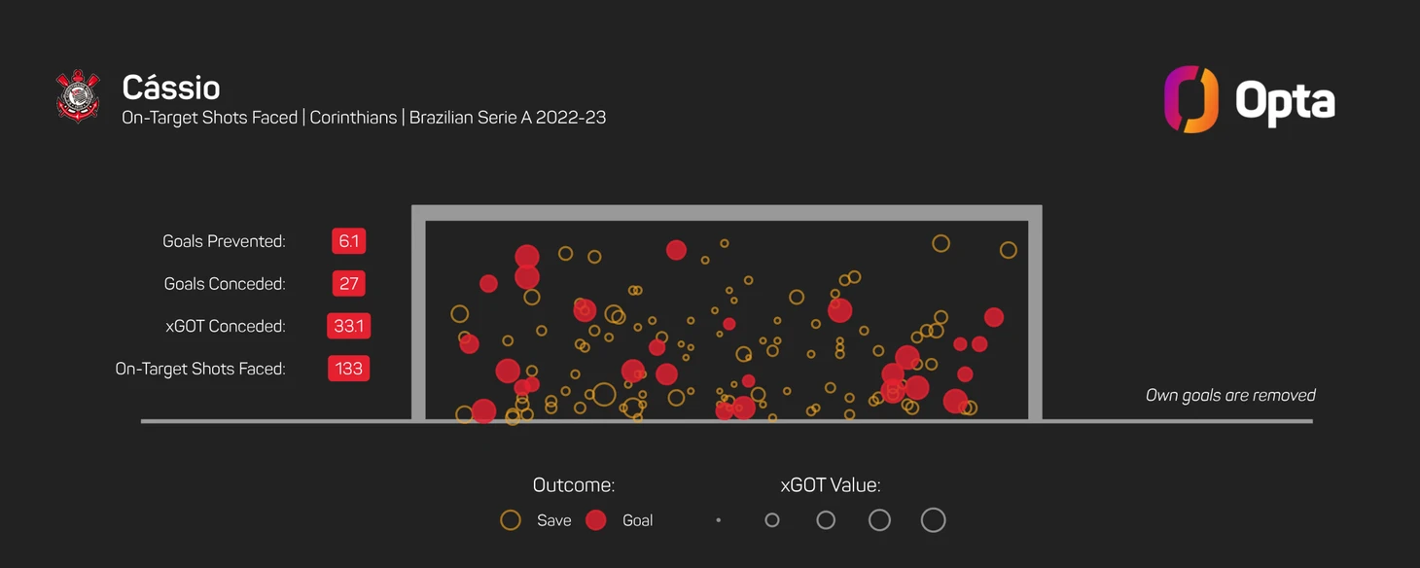The height and width of the screenshot is (568, 1420).
Task: Click the xGOT Value legend label
Action: click(831, 485)
